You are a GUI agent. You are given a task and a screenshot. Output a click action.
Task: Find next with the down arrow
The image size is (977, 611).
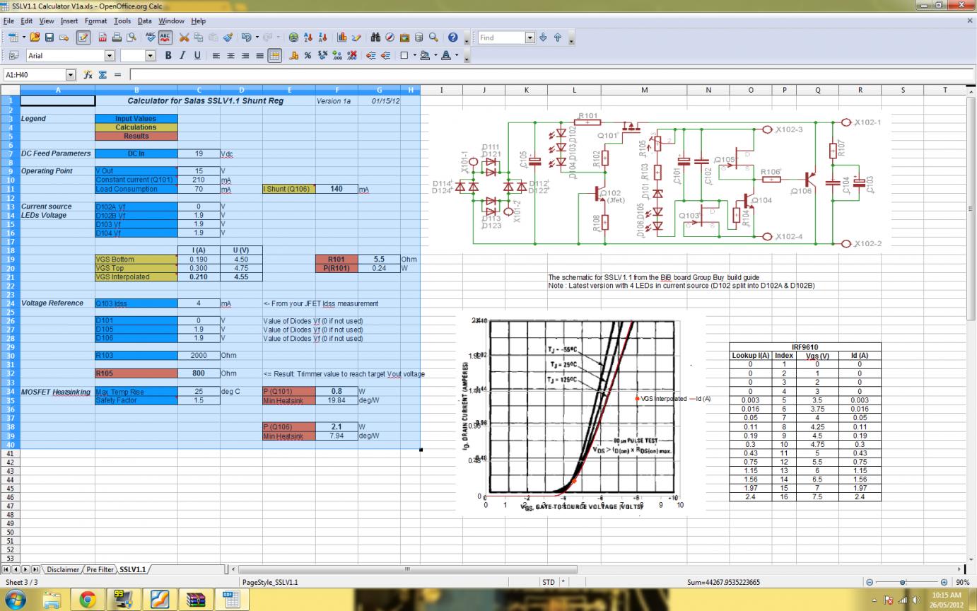(x=544, y=37)
